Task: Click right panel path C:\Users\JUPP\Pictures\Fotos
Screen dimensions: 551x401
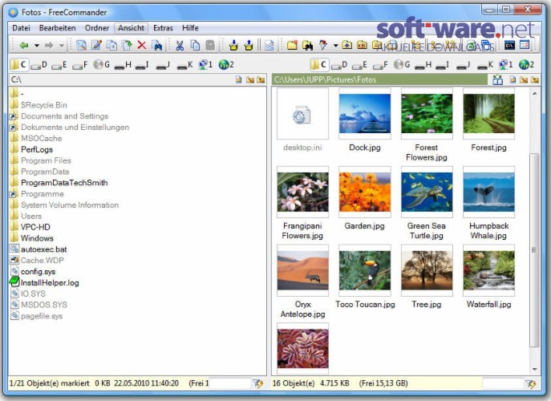Action: tap(379, 79)
